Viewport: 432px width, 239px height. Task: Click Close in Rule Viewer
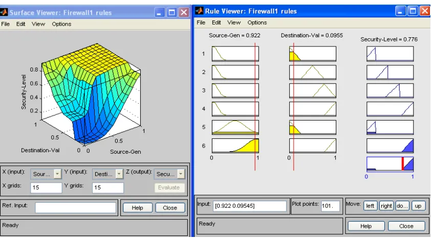pos(406,226)
